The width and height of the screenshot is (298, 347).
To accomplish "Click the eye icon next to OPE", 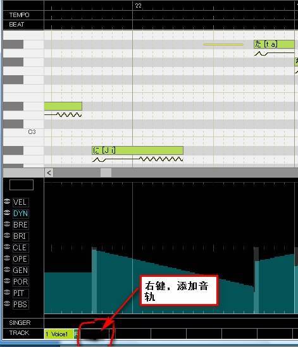I will coord(7,259).
